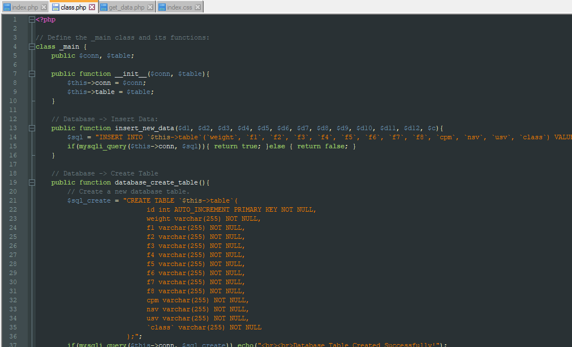572x347 pixels.
Task: Close the class.php tab
Action: tap(91, 7)
